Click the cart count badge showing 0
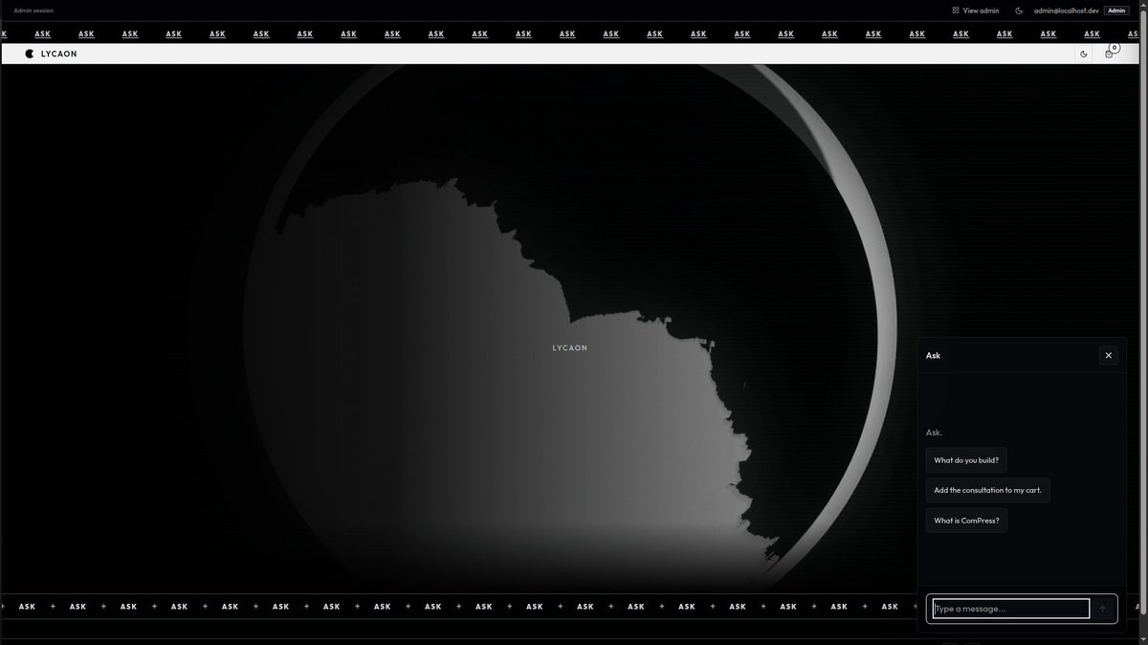1148x645 pixels. point(1114,47)
